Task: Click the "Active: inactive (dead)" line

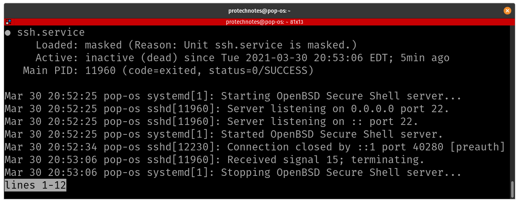Action: (x=242, y=58)
